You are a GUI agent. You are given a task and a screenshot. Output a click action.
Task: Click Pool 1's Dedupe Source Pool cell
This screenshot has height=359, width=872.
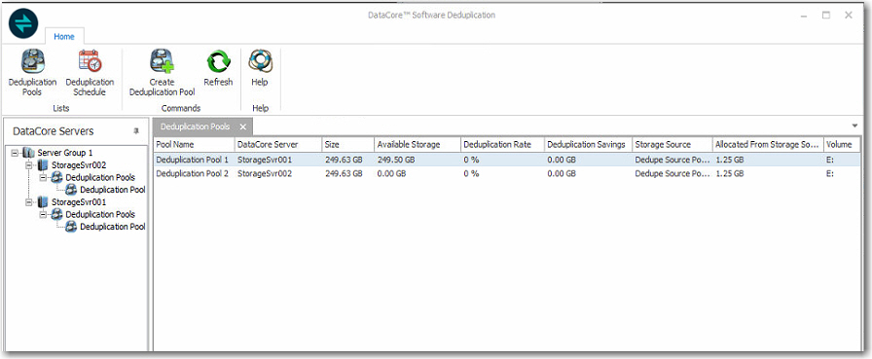pos(672,160)
